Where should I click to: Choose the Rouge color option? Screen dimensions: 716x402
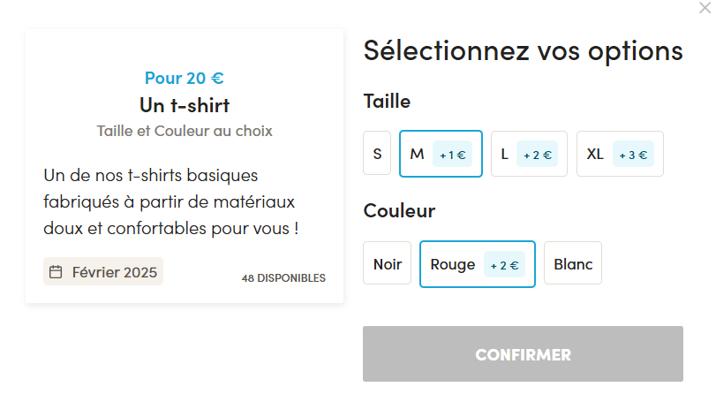(x=478, y=264)
